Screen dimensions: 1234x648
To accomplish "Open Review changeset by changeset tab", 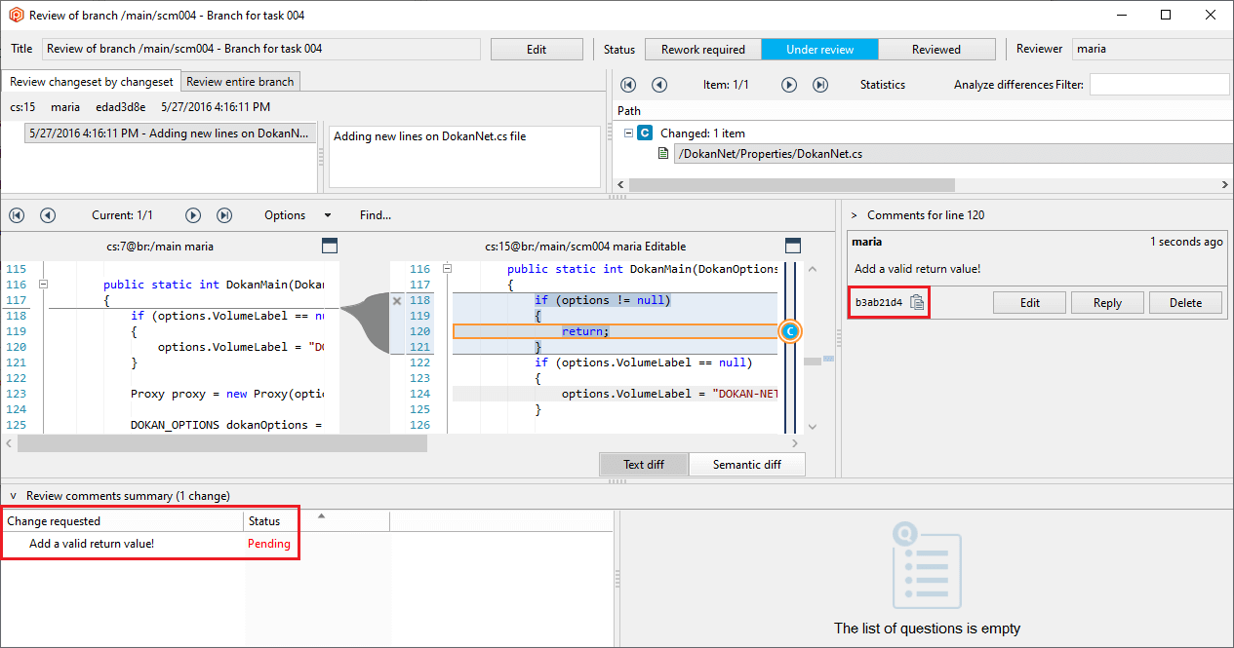I will 91,82.
